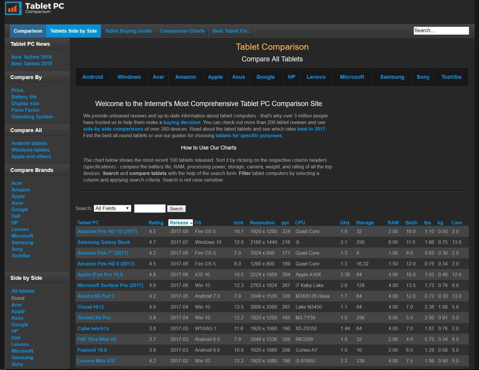
Task: Open Apple and others sidebar link
Action: (31, 156)
